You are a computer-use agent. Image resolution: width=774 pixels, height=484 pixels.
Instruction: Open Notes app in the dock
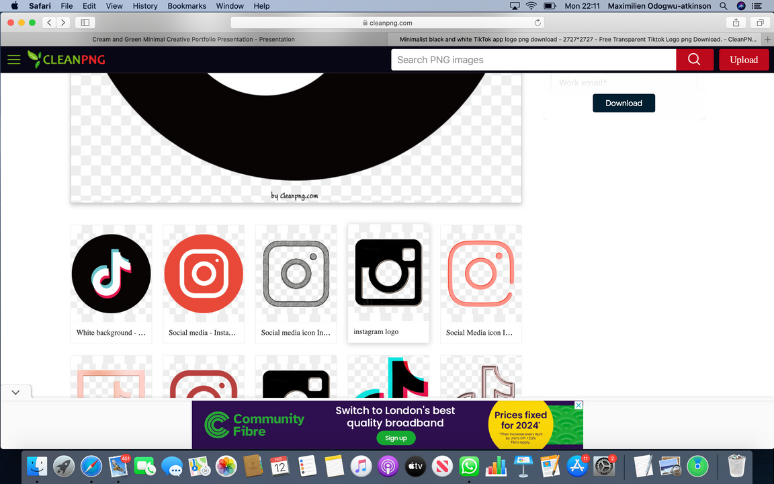pyautogui.click(x=334, y=466)
